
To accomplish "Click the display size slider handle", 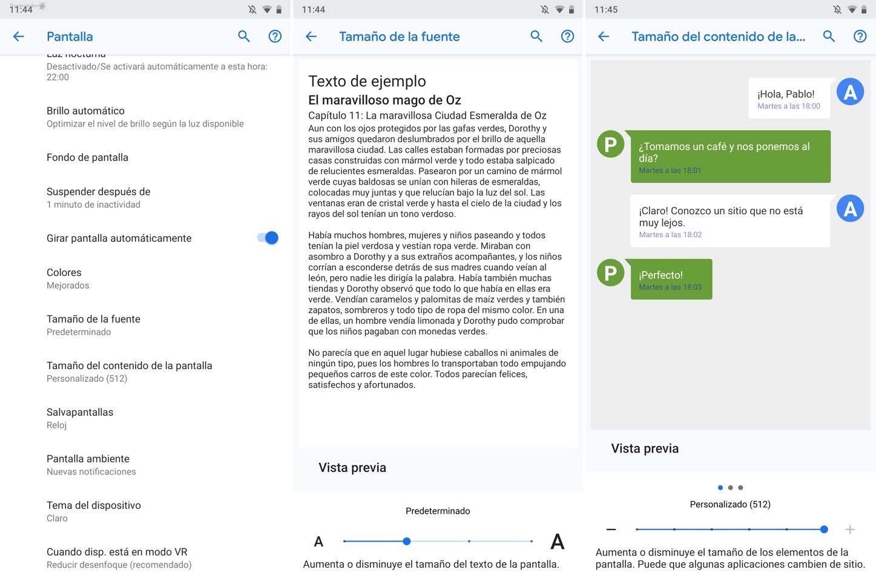I will click(x=824, y=530).
